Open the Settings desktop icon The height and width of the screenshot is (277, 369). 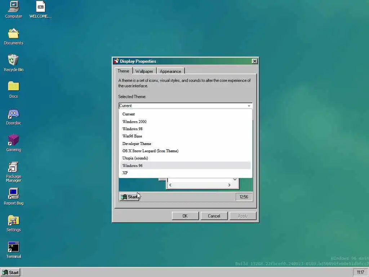(x=14, y=223)
